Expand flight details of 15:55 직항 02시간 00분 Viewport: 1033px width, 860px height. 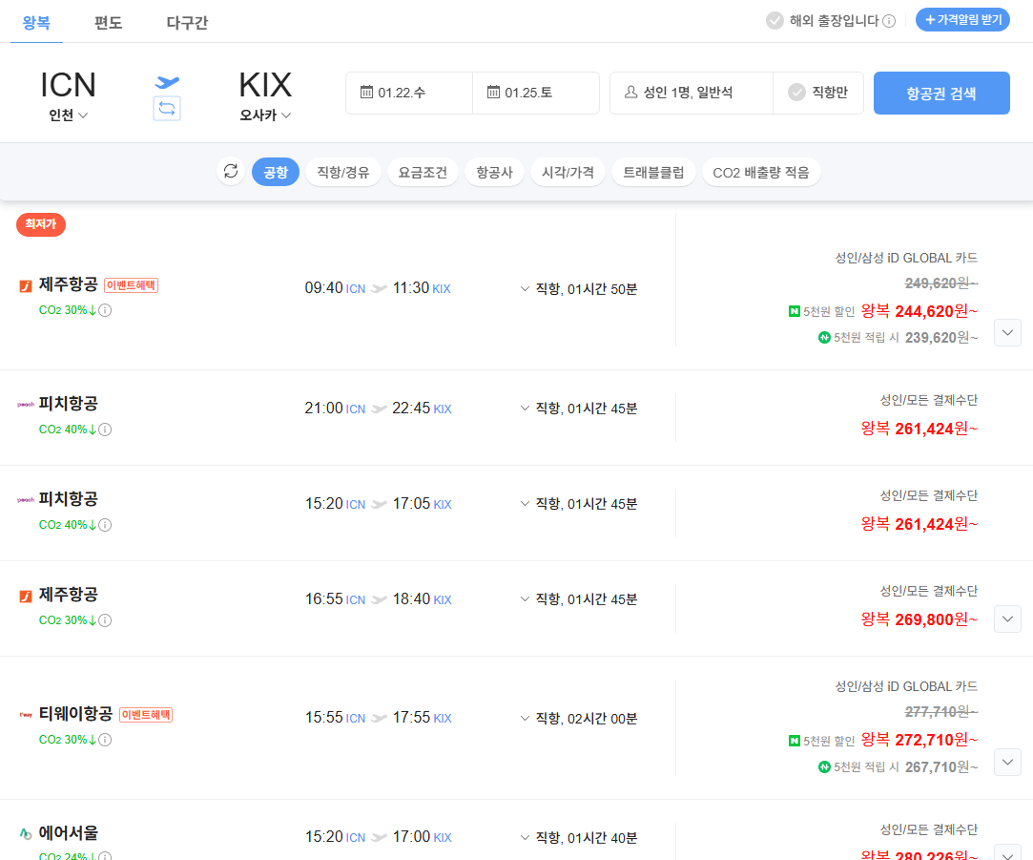pyautogui.click(x=525, y=718)
